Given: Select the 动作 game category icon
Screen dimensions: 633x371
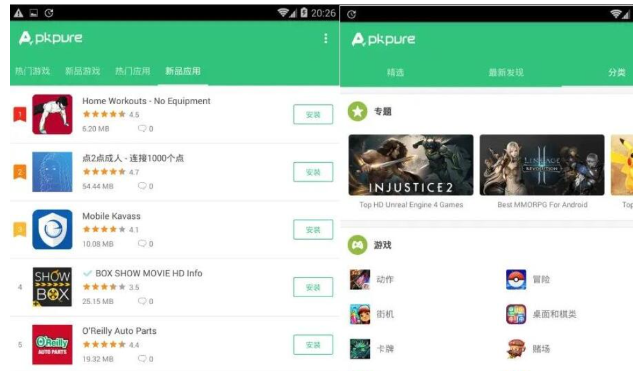Looking at the screenshot, I should [360, 280].
